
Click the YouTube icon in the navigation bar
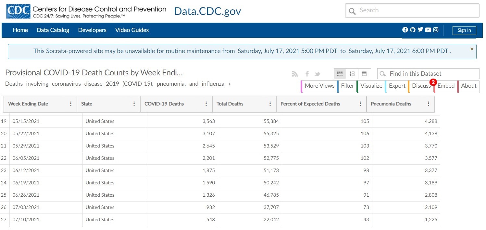428,30
